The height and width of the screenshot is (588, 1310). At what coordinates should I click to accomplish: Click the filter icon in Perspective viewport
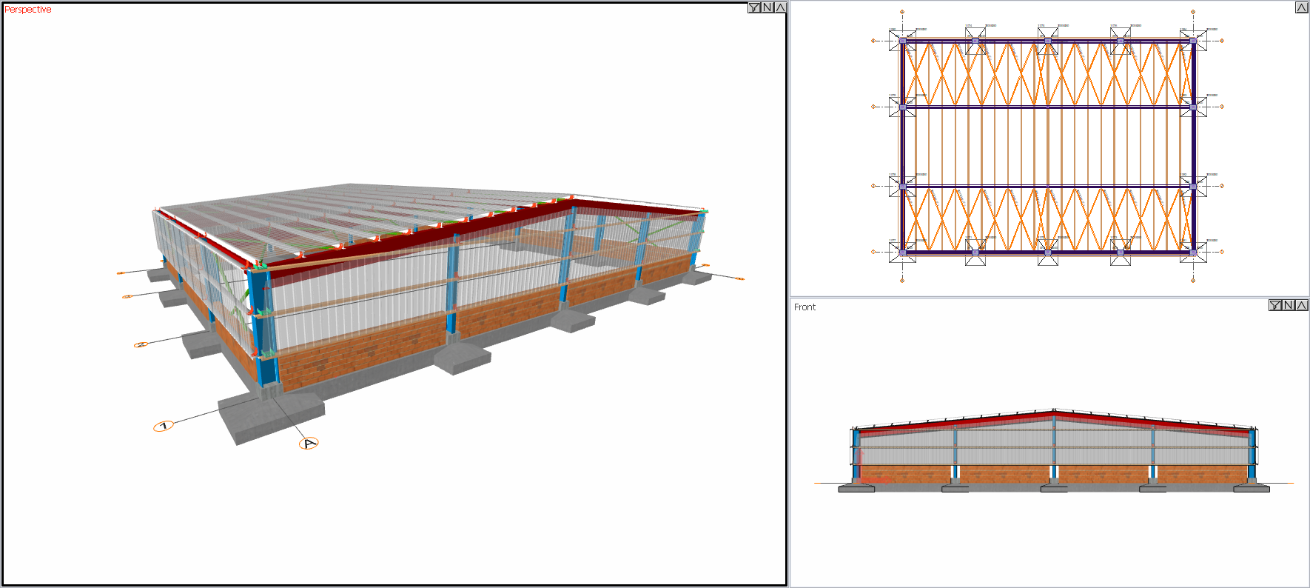click(x=754, y=7)
